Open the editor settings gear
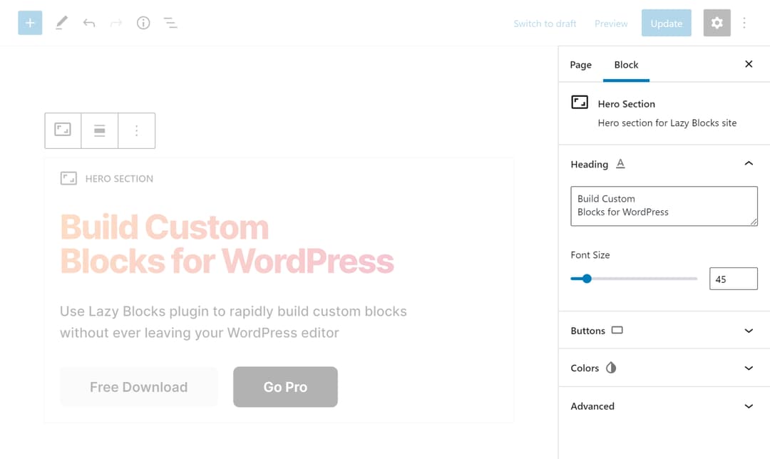This screenshot has width=770, height=459. click(717, 22)
